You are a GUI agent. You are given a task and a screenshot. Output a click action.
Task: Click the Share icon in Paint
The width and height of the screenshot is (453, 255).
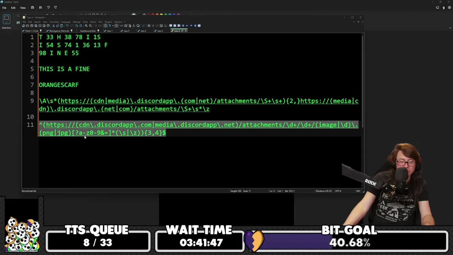pyautogui.click(x=40, y=7)
